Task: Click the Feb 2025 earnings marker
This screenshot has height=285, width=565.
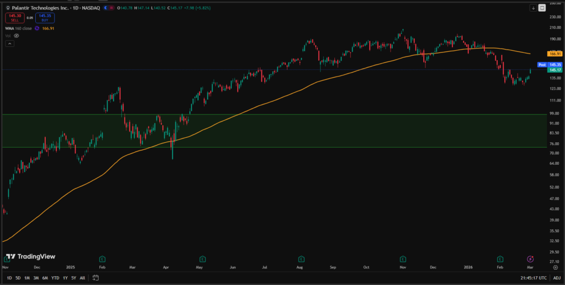Action: 102,259
